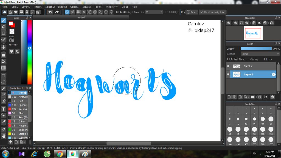Image resolution: width=281 pixels, height=158 pixels.
Task: Click the Reset button
Action: [192, 12]
